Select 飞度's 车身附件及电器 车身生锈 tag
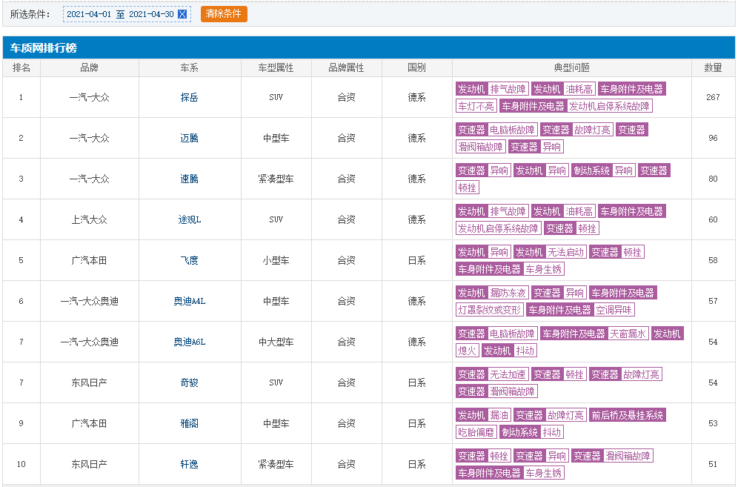Viewport: 738px width, 487px height. pyautogui.click(x=510, y=269)
